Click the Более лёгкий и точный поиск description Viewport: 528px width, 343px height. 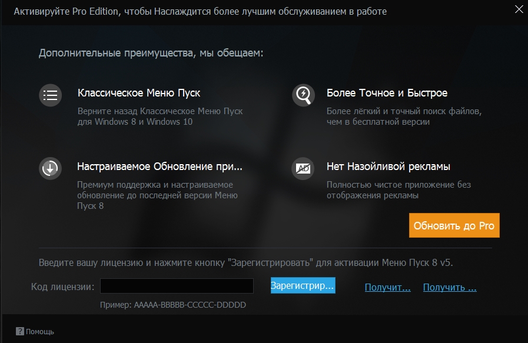coord(404,116)
